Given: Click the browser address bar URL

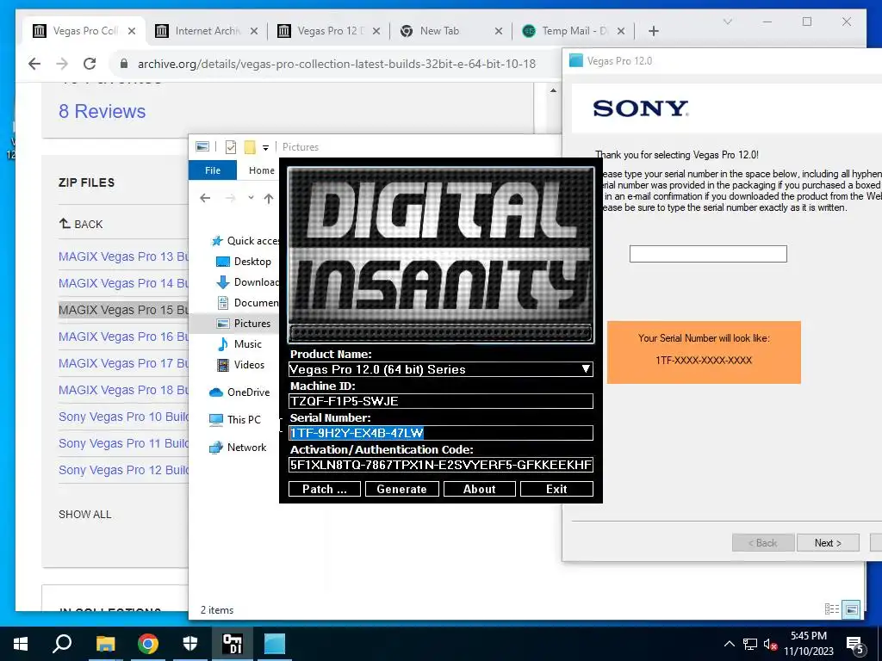Looking at the screenshot, I should (x=337, y=64).
